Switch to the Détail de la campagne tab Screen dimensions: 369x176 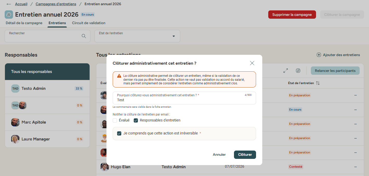[24, 23]
